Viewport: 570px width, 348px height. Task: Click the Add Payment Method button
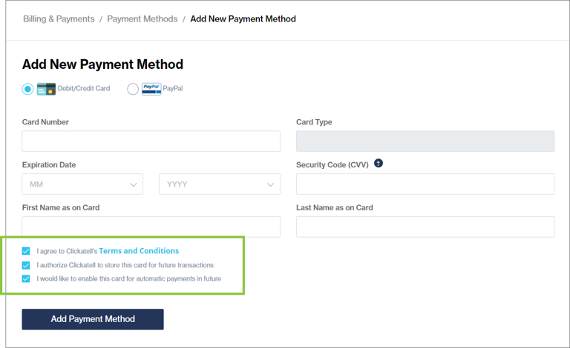93,319
